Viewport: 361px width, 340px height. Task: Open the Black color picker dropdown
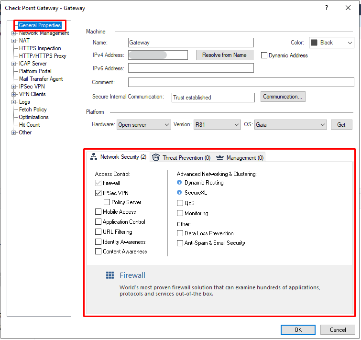tap(331, 43)
